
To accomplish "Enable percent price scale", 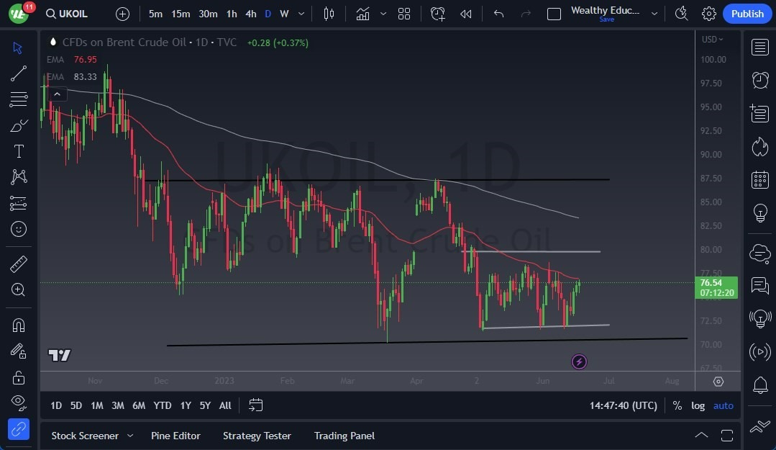I will (677, 405).
